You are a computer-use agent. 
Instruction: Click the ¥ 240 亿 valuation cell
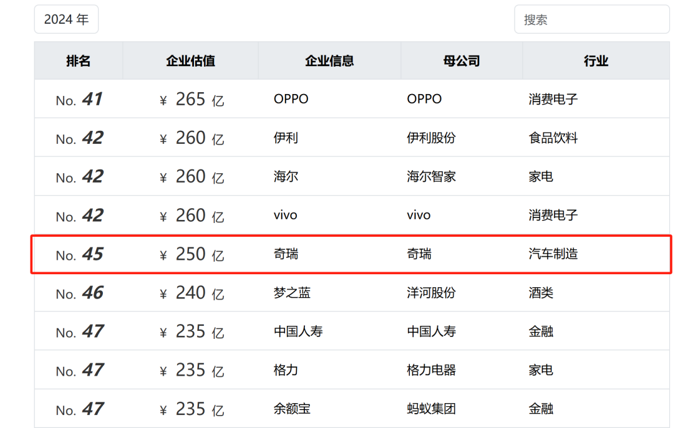click(x=191, y=293)
